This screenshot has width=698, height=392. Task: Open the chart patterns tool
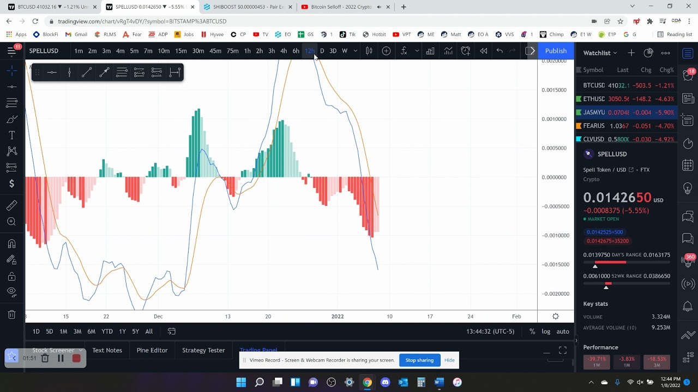tap(12, 151)
